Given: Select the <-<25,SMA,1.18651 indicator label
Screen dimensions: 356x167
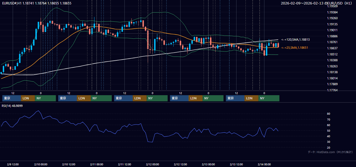Looking at the screenshot, I should (x=295, y=48).
